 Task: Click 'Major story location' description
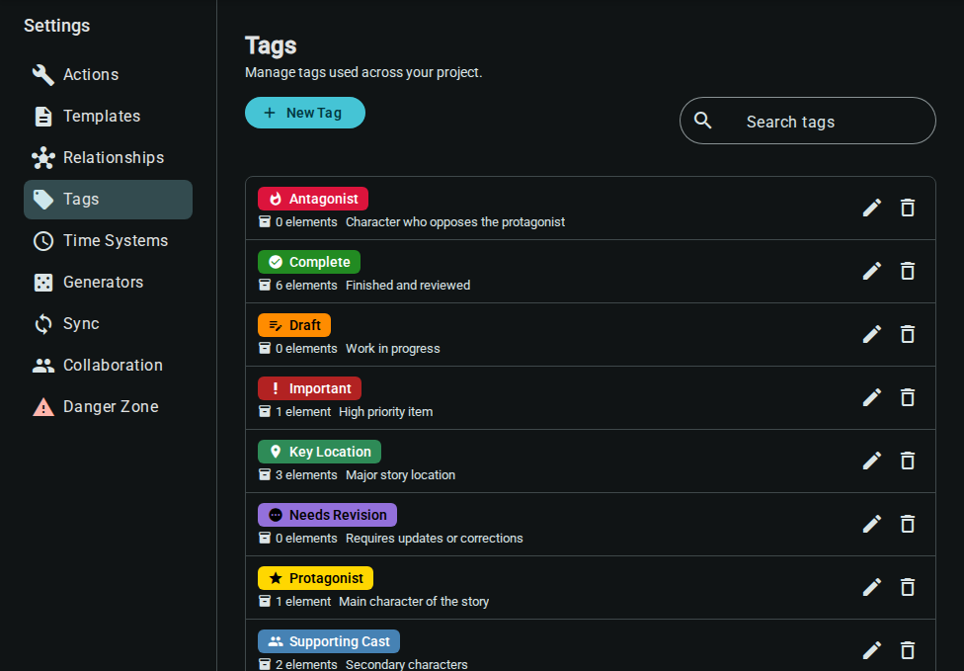click(x=400, y=475)
